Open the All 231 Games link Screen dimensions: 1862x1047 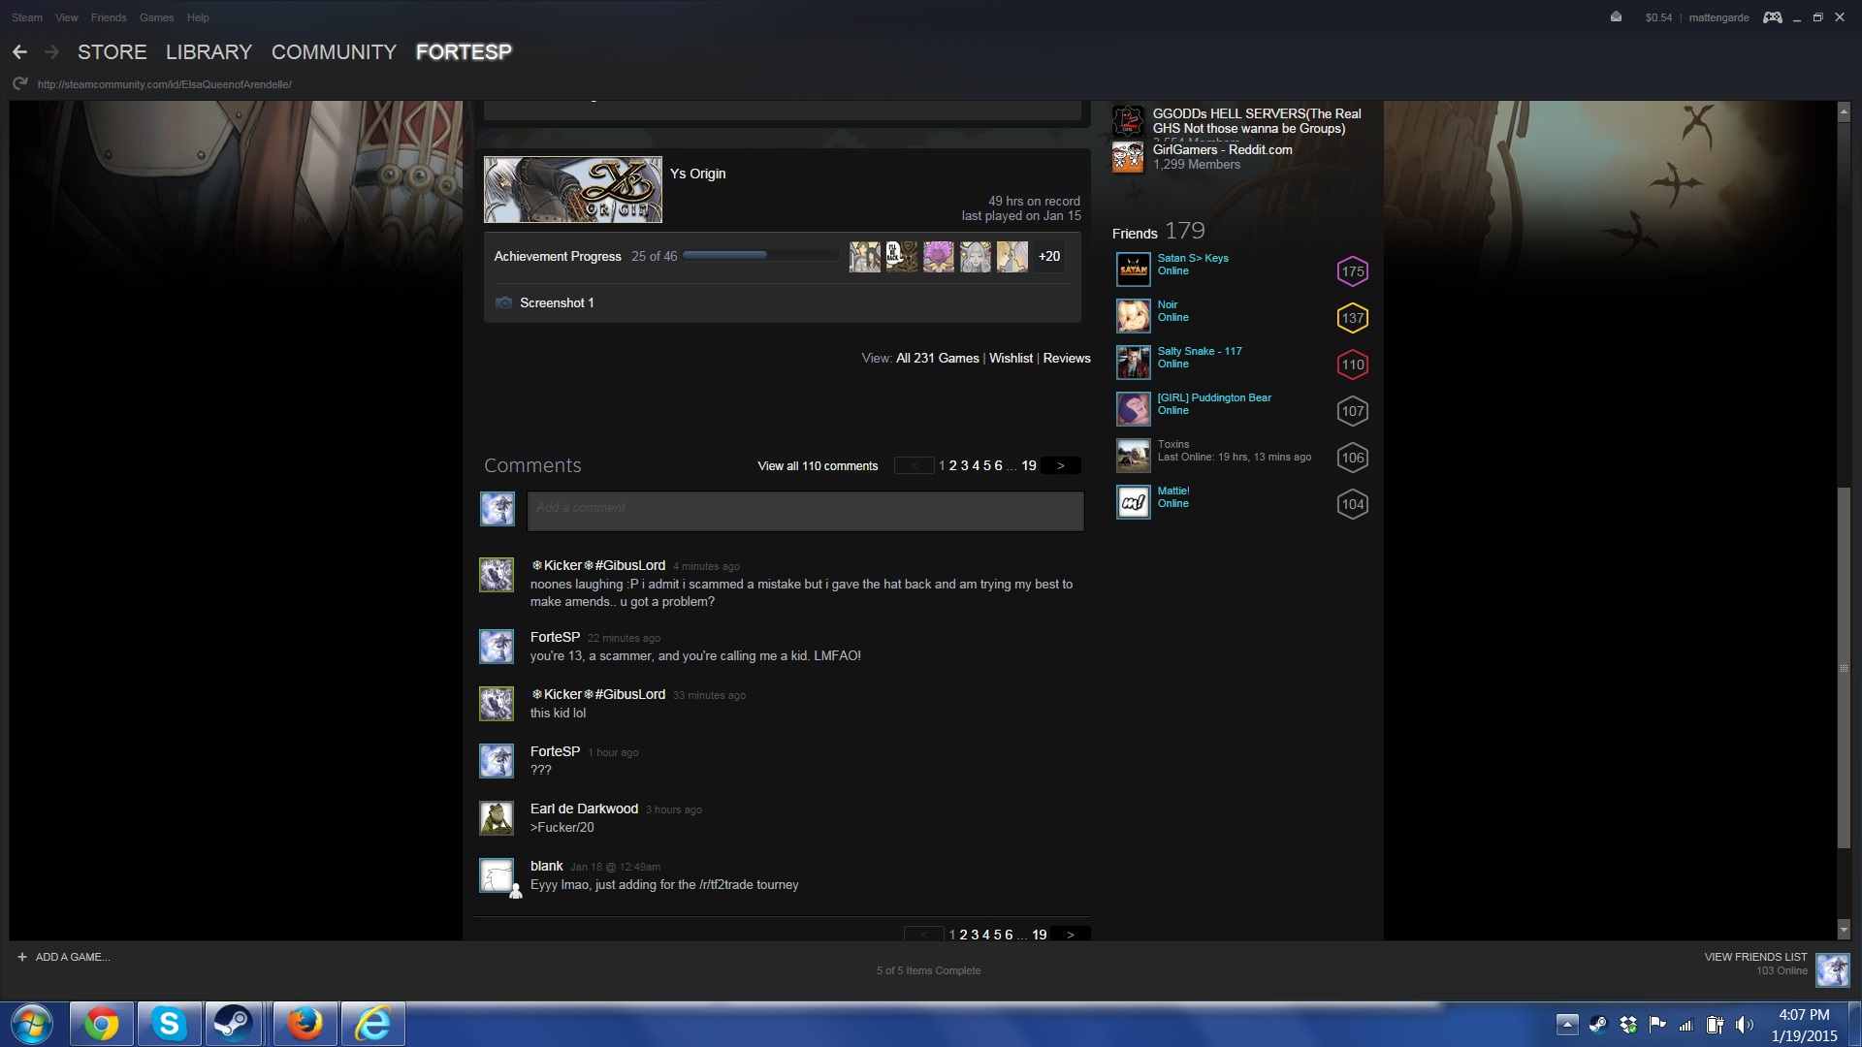pyautogui.click(x=937, y=359)
